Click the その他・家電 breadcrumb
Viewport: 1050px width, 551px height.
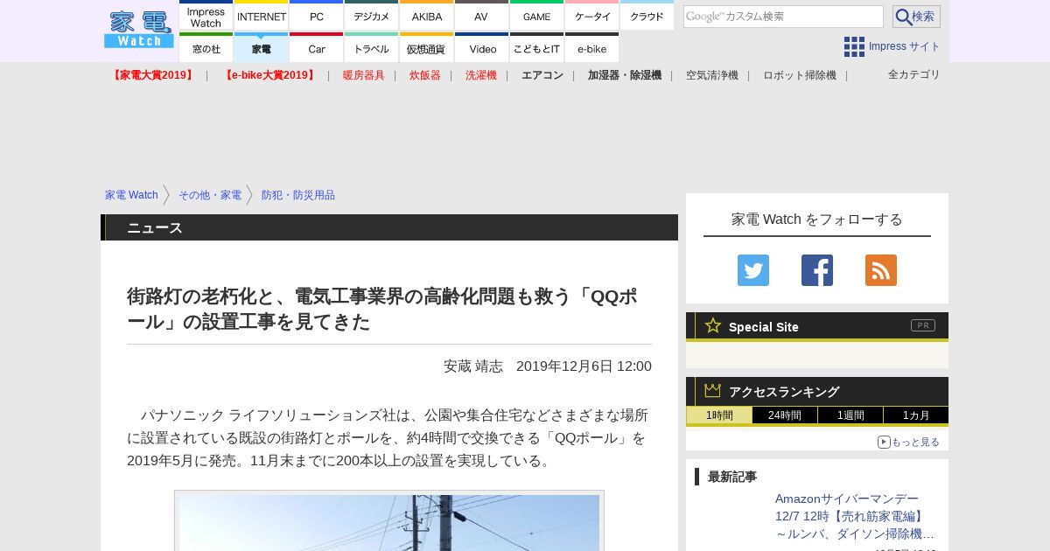[x=210, y=195]
